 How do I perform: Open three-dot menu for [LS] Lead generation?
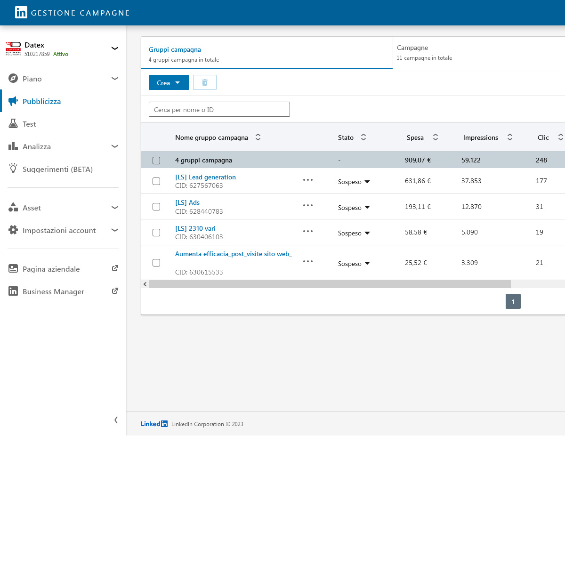pos(308,180)
